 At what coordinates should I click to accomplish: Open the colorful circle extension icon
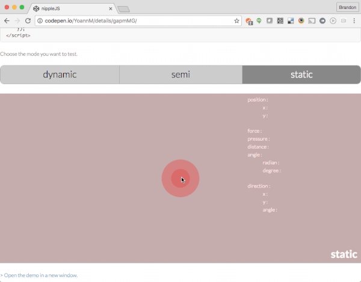tap(301, 20)
